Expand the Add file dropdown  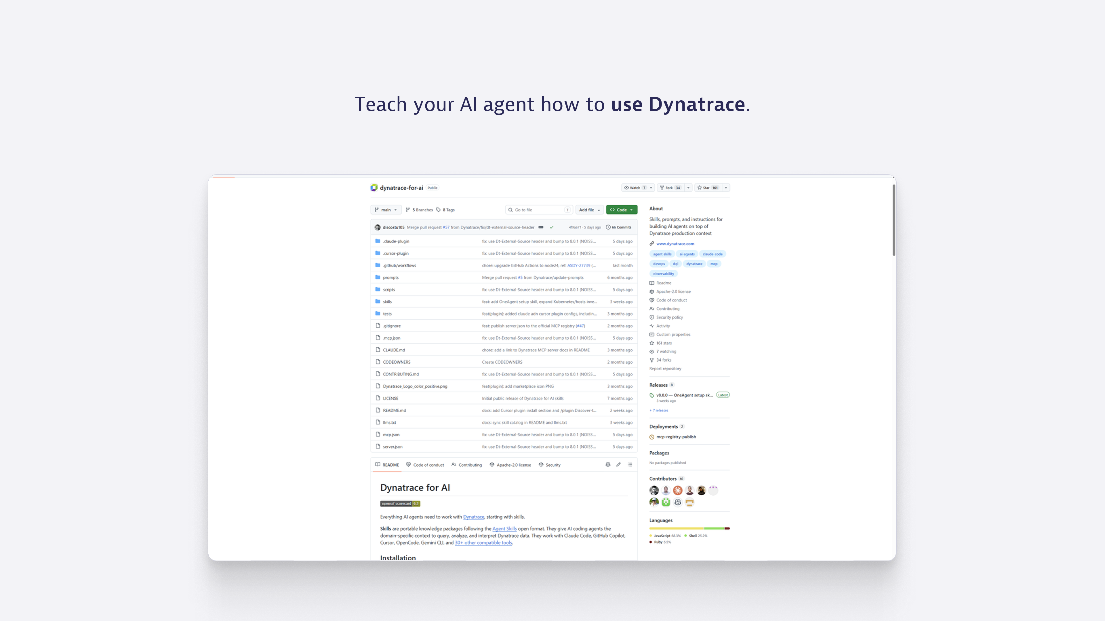point(589,210)
